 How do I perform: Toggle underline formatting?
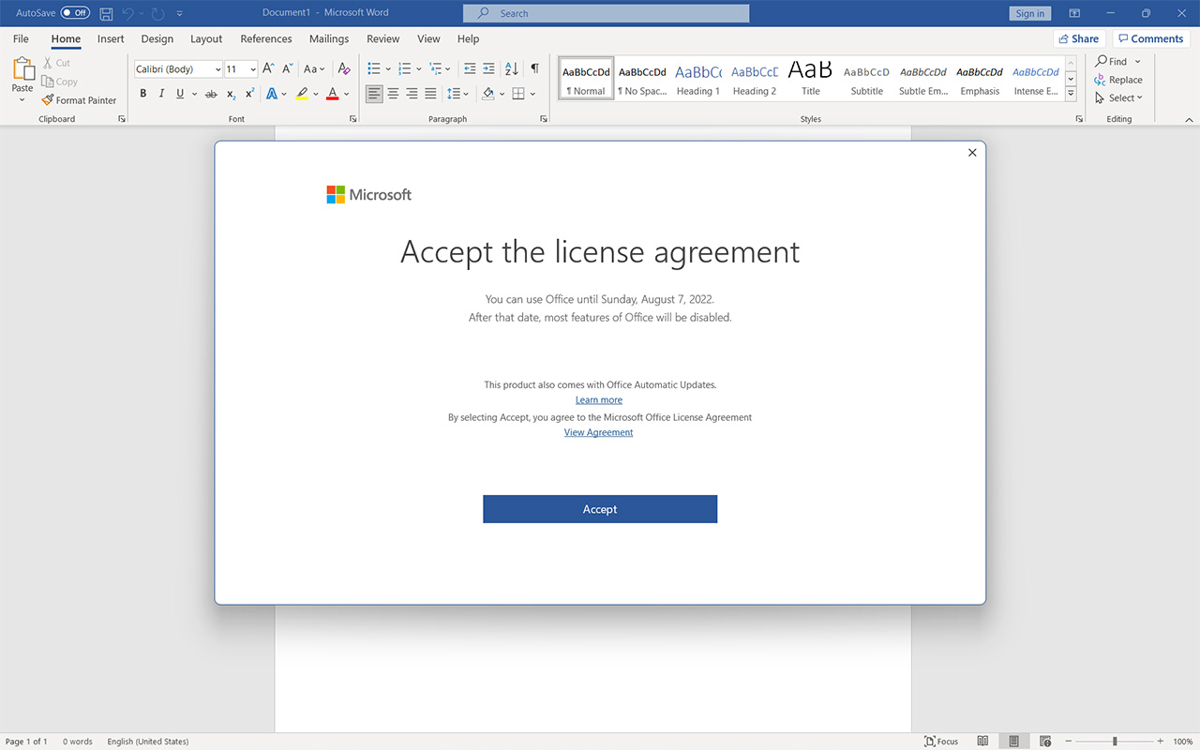pyautogui.click(x=180, y=94)
